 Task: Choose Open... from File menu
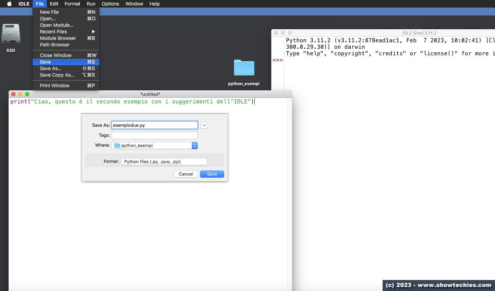point(66,19)
